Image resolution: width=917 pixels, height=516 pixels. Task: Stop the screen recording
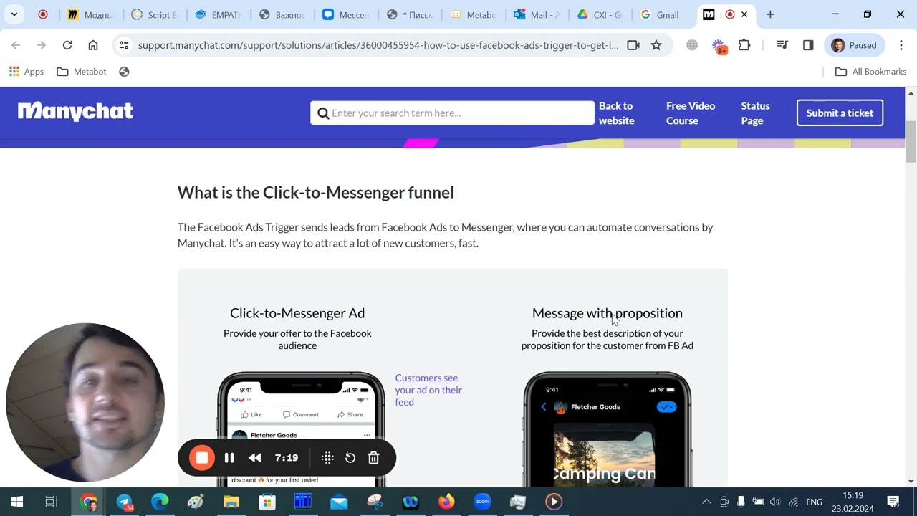(x=202, y=458)
